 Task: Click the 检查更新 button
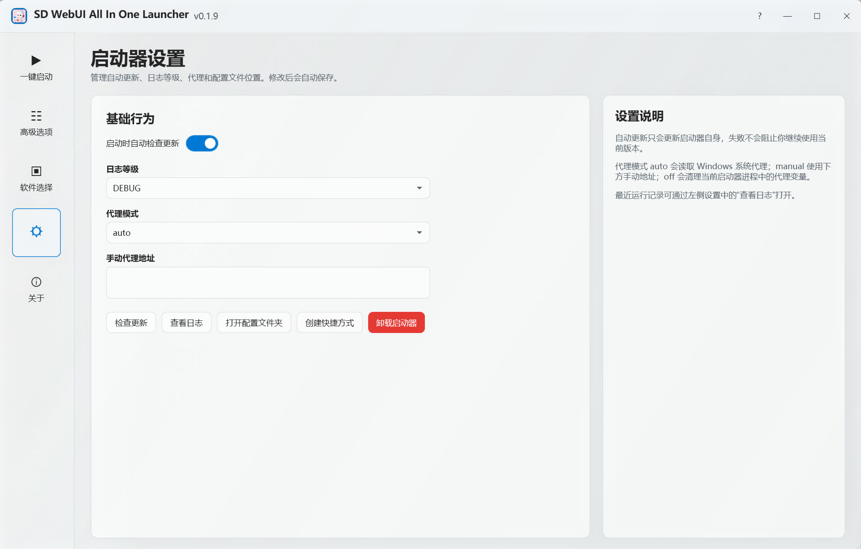tap(131, 323)
